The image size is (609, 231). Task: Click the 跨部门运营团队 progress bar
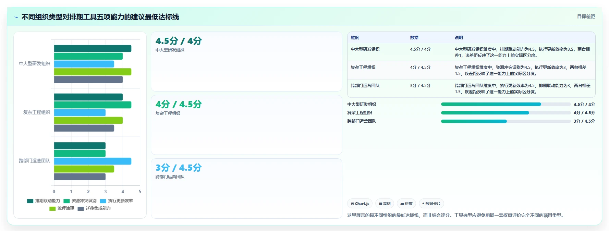point(506,121)
